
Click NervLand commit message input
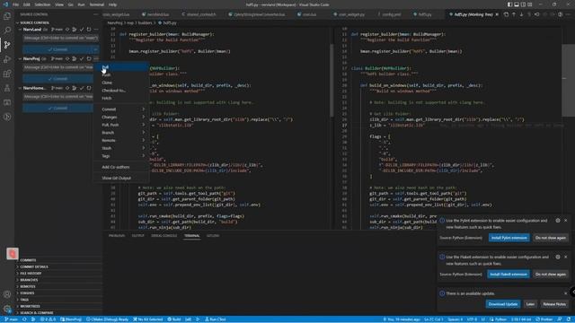pos(61,38)
